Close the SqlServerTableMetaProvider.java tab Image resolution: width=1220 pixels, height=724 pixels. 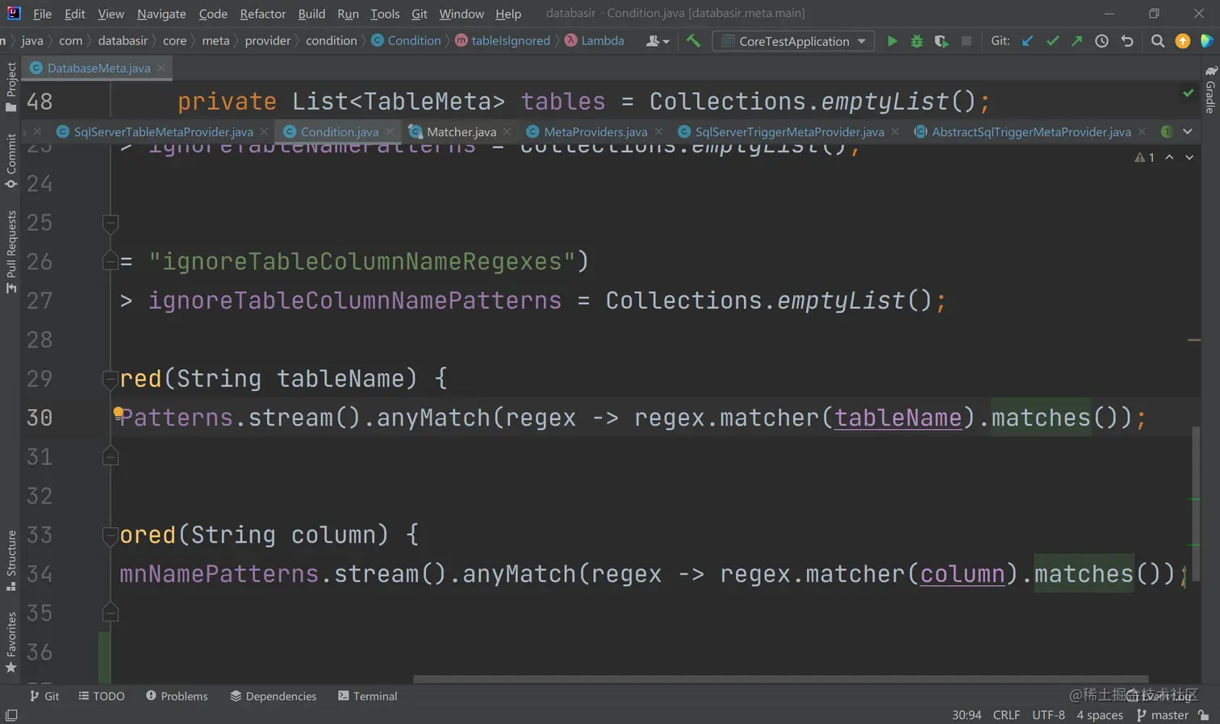tap(264, 131)
